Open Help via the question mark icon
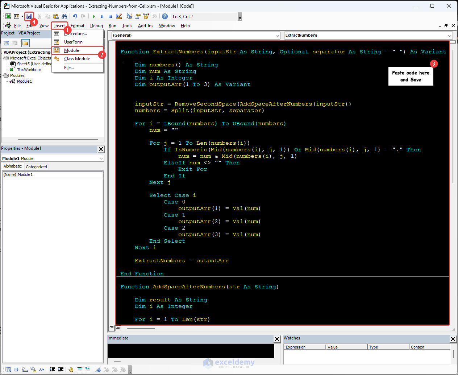 click(x=165, y=16)
